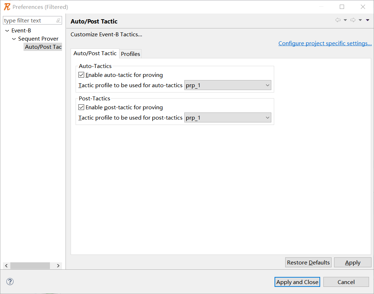374x294 pixels.
Task: Click the left scroll arrow of tree pane
Action: coord(6,266)
